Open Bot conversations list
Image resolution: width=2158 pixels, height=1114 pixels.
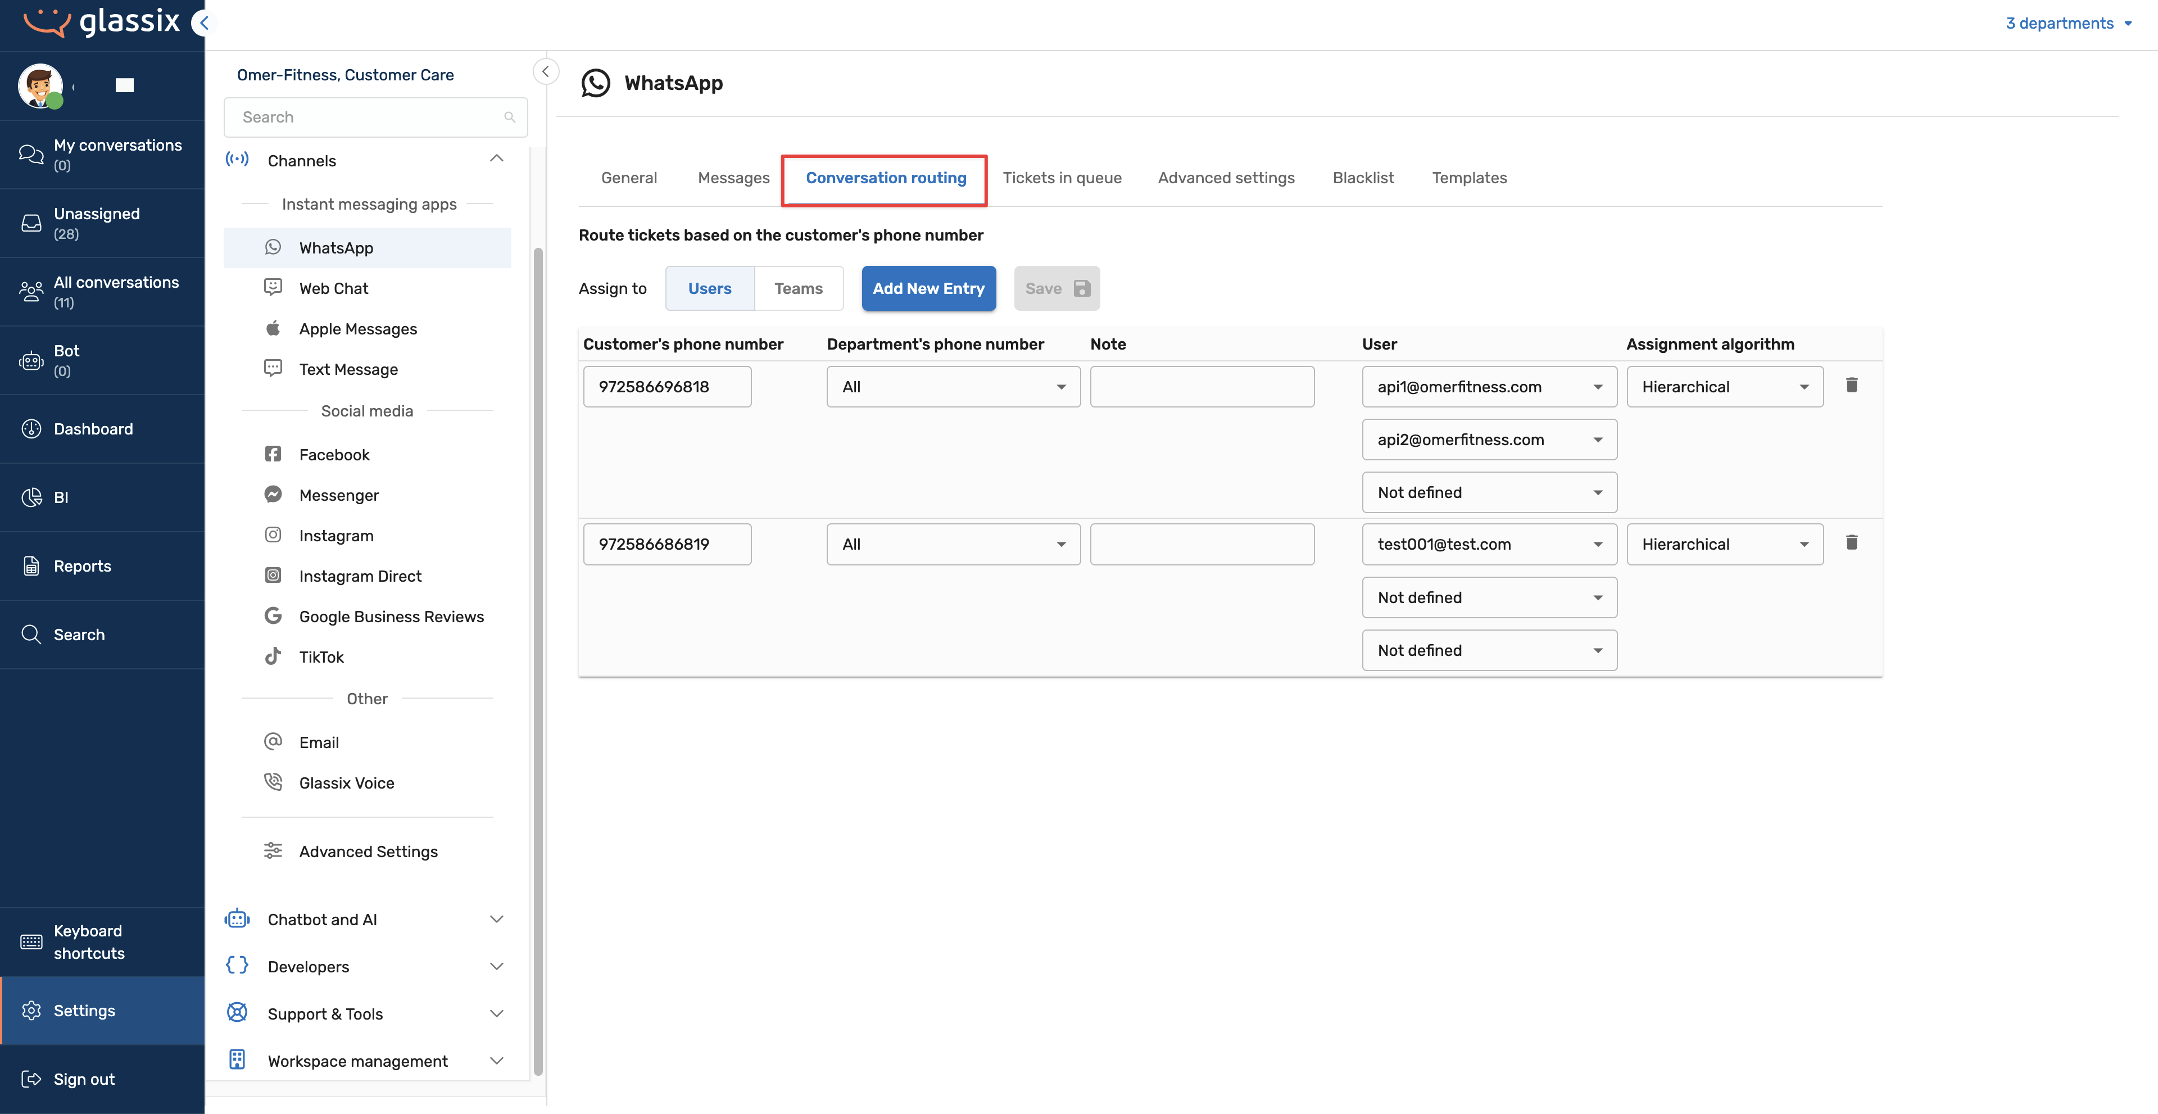click(x=66, y=360)
